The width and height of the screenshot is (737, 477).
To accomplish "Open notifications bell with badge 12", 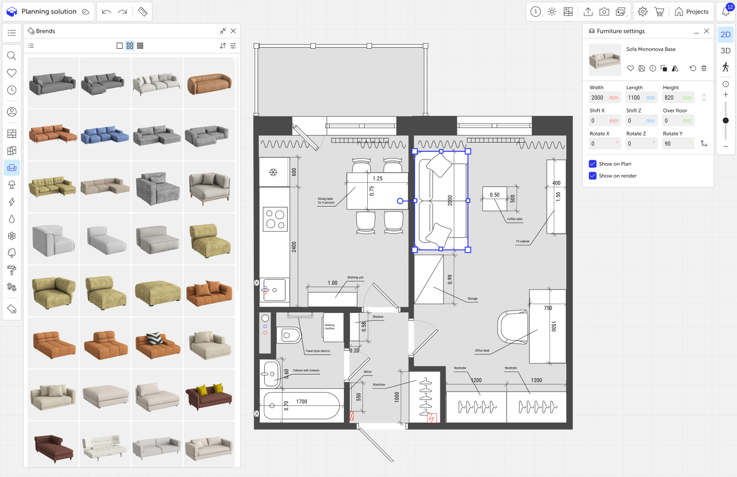I will coord(727,10).
